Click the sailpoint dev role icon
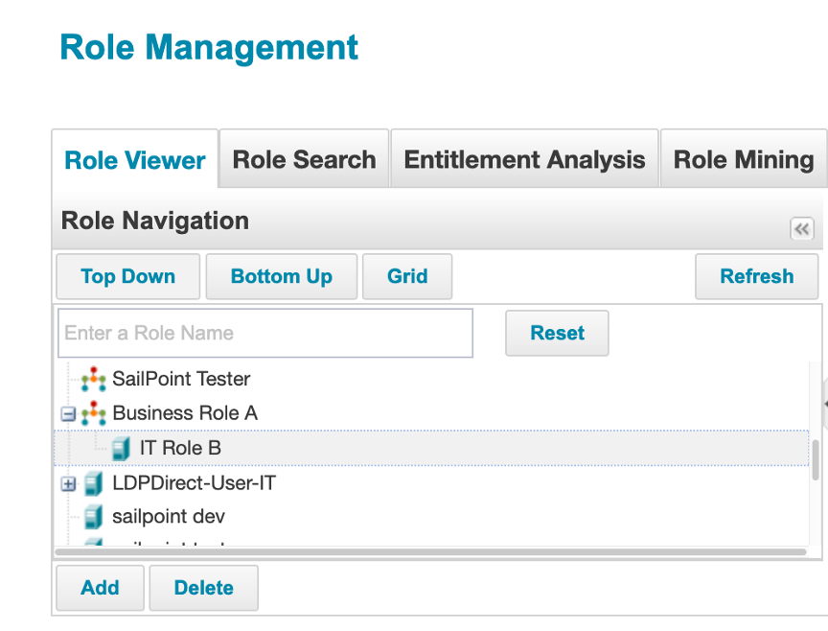The image size is (828, 631). coord(93,518)
